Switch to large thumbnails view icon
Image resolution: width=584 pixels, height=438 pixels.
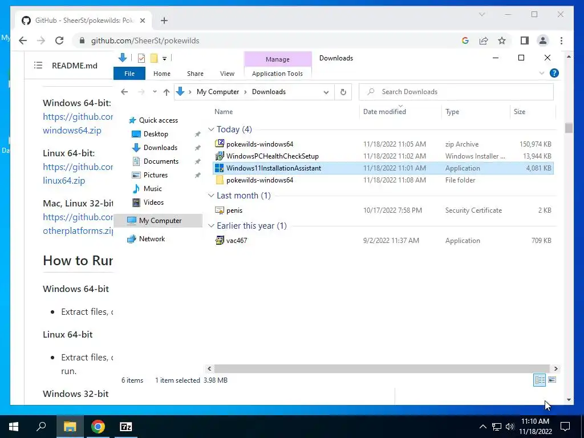[x=552, y=380]
